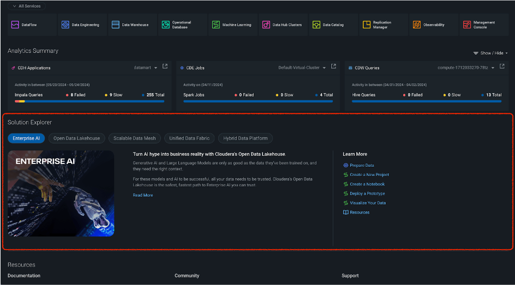Select the Hybrid Data Platform tab
515x285 pixels.
click(245, 138)
